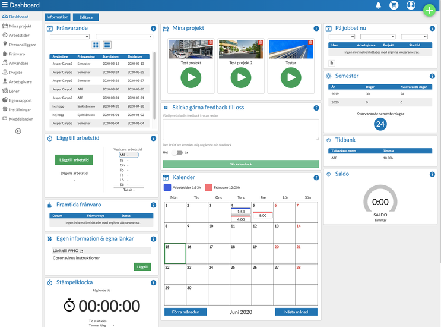The image size is (441, 327).
Task: Toggle feedback contact switch Nej/Ja
Action: (x=177, y=153)
